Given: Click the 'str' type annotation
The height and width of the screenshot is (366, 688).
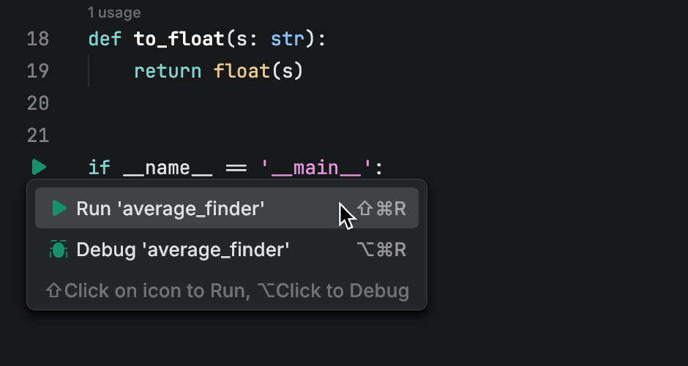Looking at the screenshot, I should point(288,39).
